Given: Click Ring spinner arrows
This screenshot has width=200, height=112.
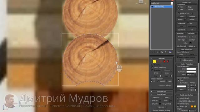Looking at the screenshot, I should [160, 76].
